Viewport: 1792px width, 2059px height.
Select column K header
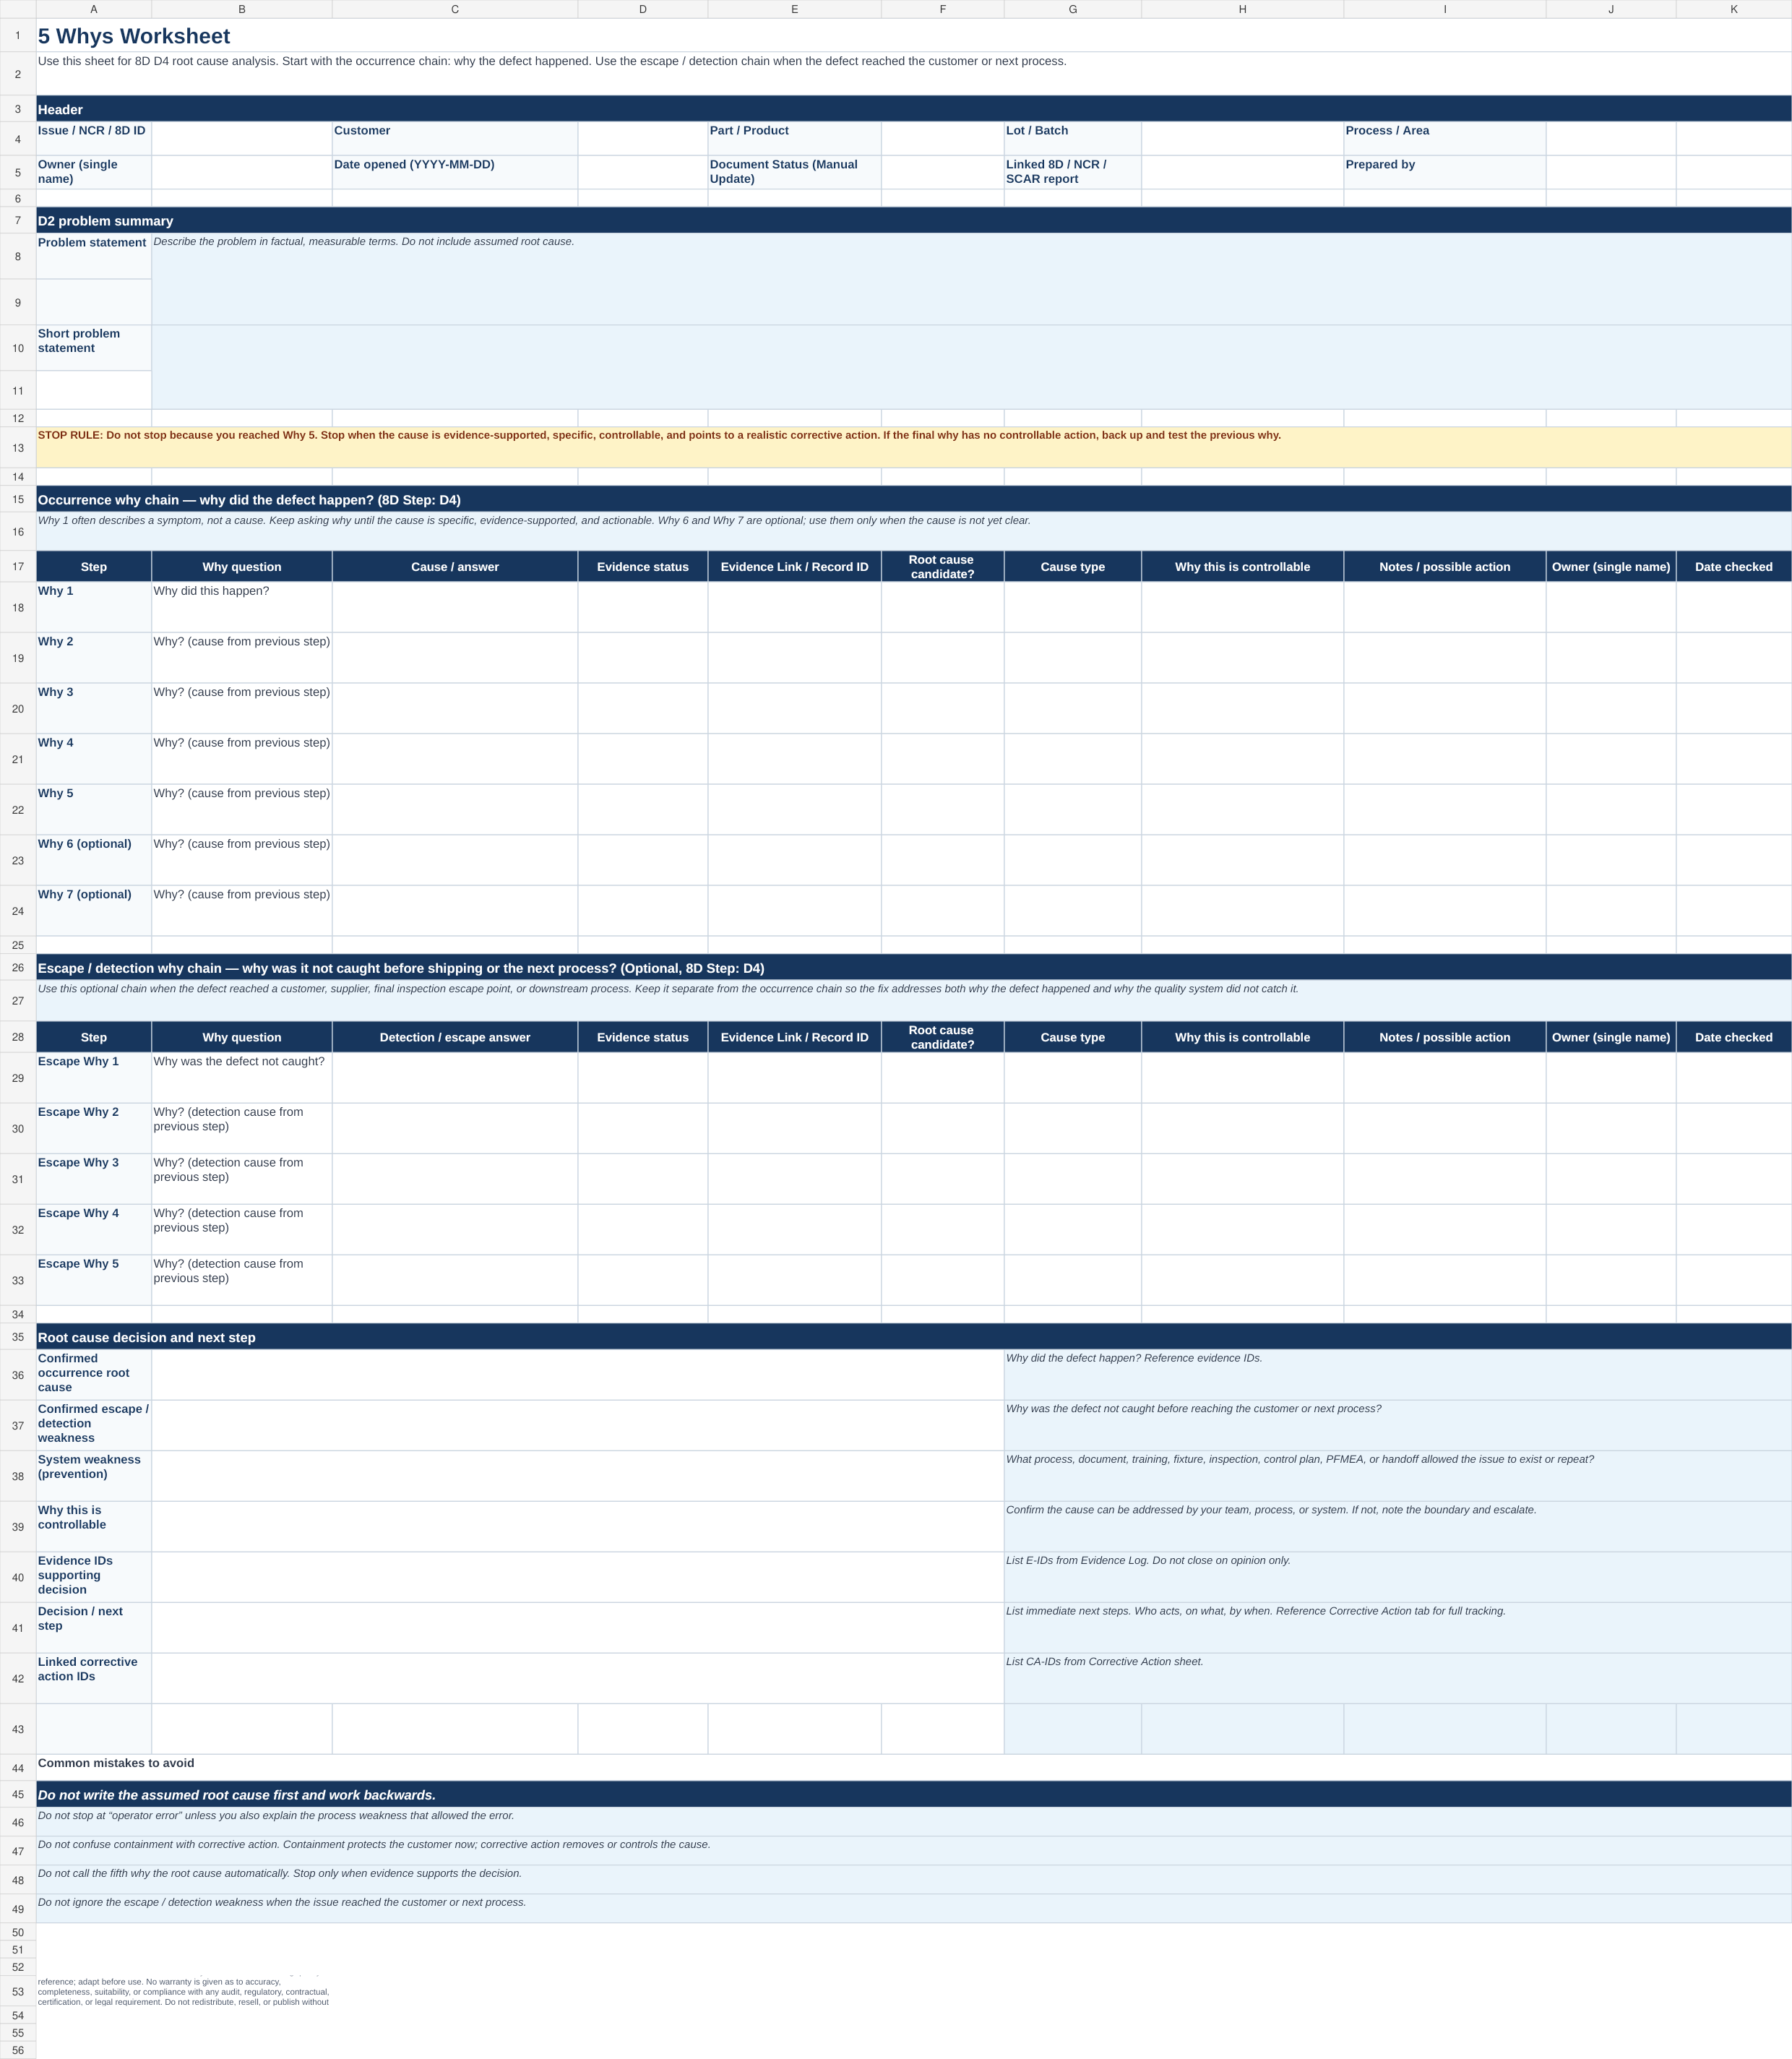[1733, 9]
